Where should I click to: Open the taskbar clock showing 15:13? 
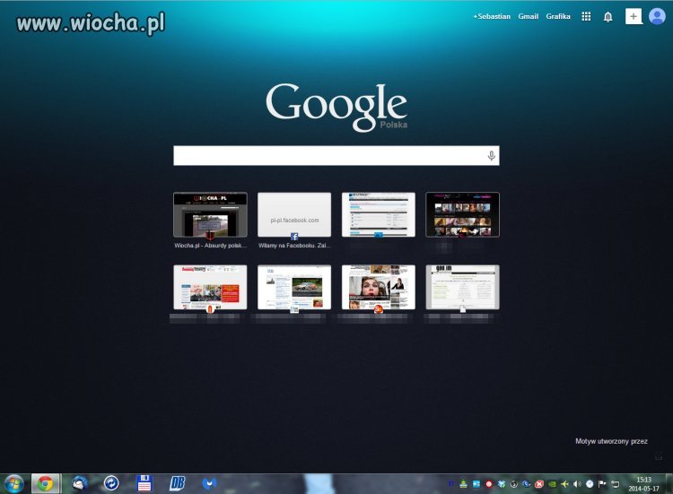click(x=643, y=484)
